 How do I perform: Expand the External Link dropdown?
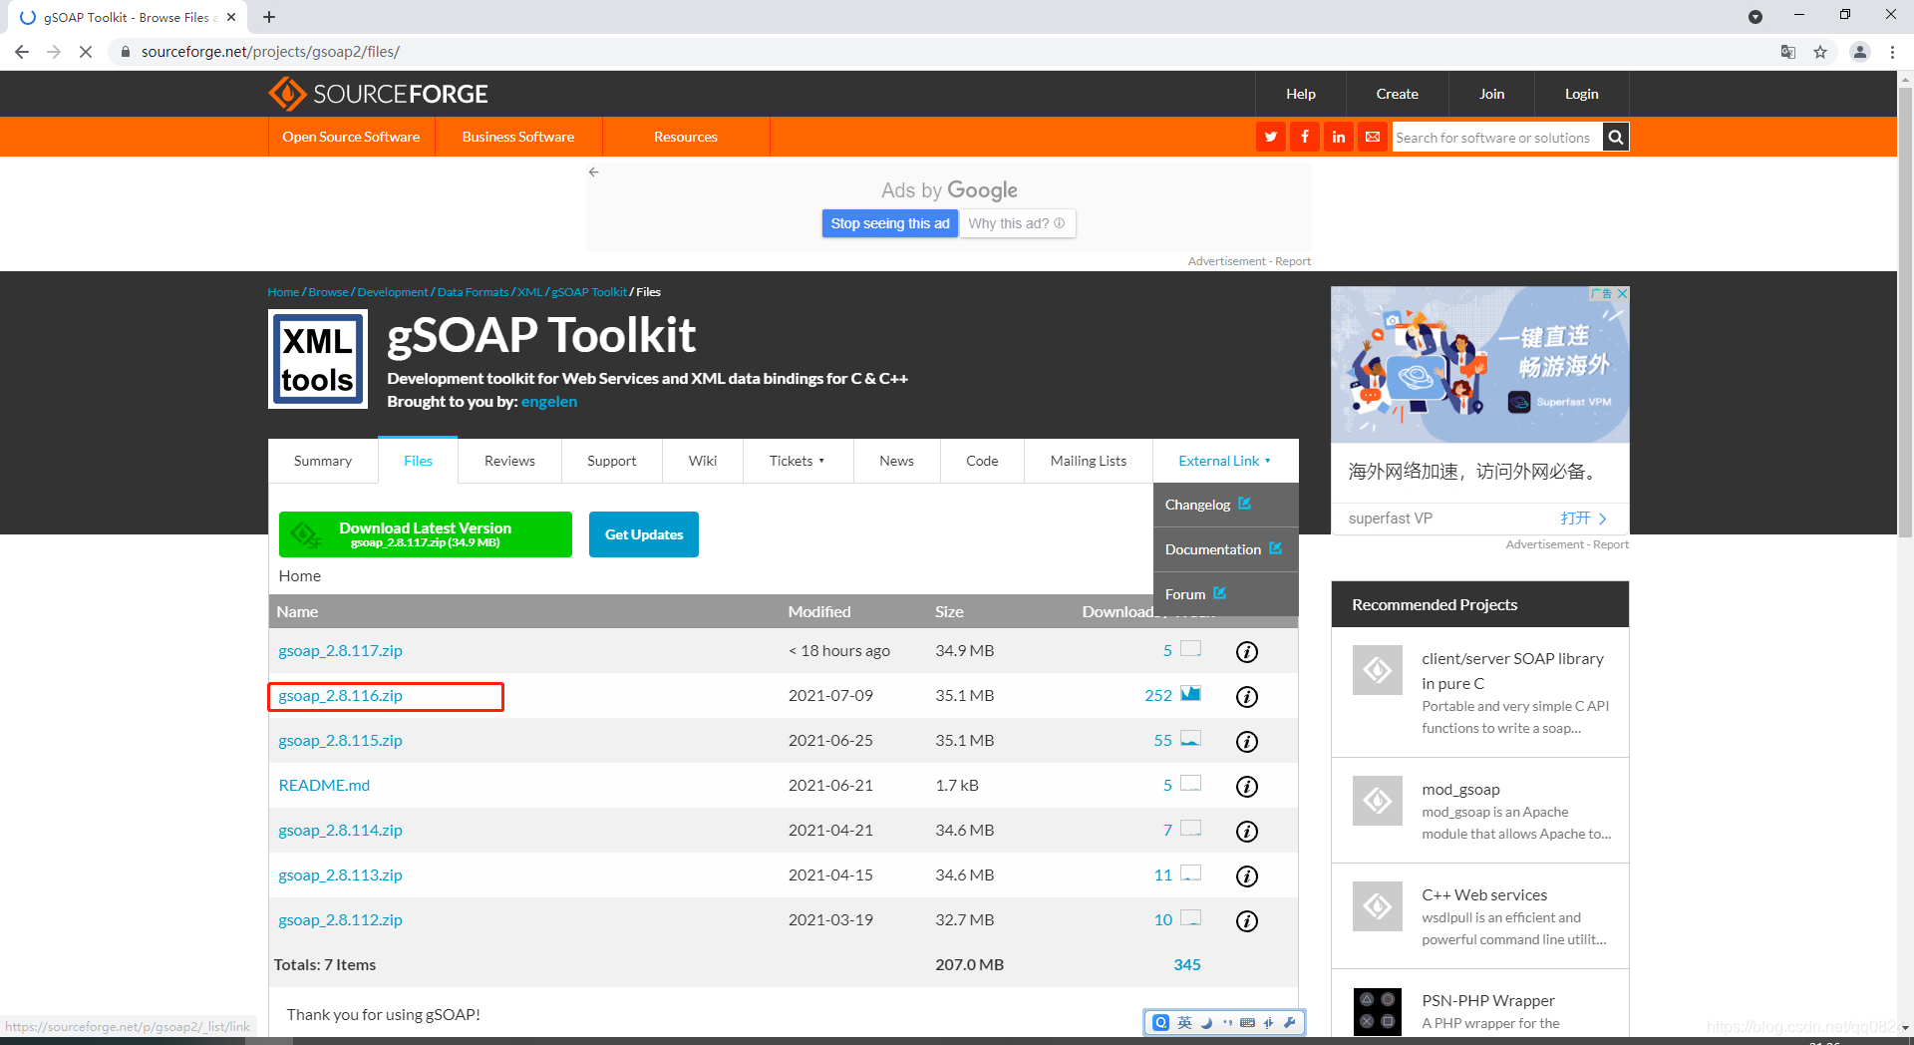click(x=1224, y=461)
